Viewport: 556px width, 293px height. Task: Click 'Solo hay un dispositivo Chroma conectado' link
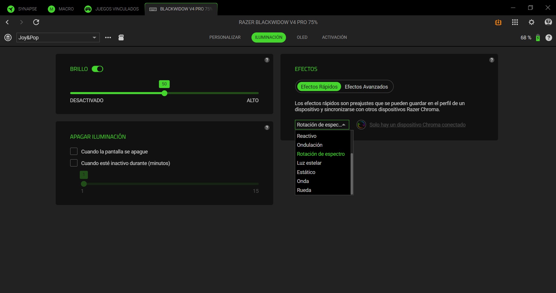pyautogui.click(x=417, y=125)
